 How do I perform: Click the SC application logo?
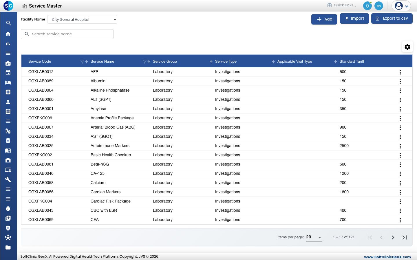[x=8, y=6]
